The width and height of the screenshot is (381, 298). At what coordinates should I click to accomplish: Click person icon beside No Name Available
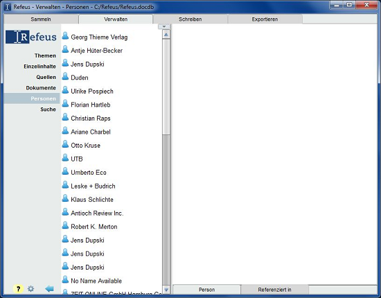(x=65, y=280)
